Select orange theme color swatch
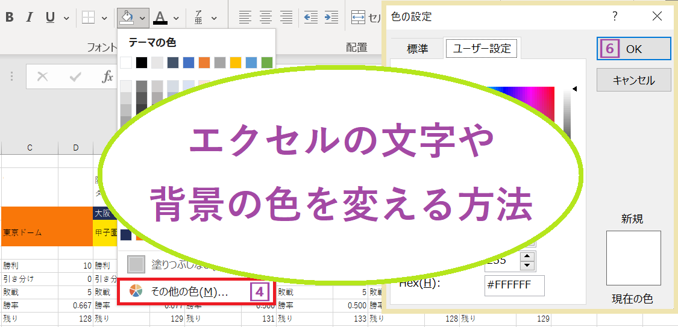 204,63
